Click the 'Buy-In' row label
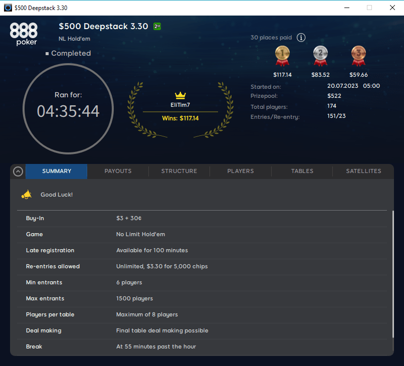Screen dimensions: 404x366 point(35,218)
